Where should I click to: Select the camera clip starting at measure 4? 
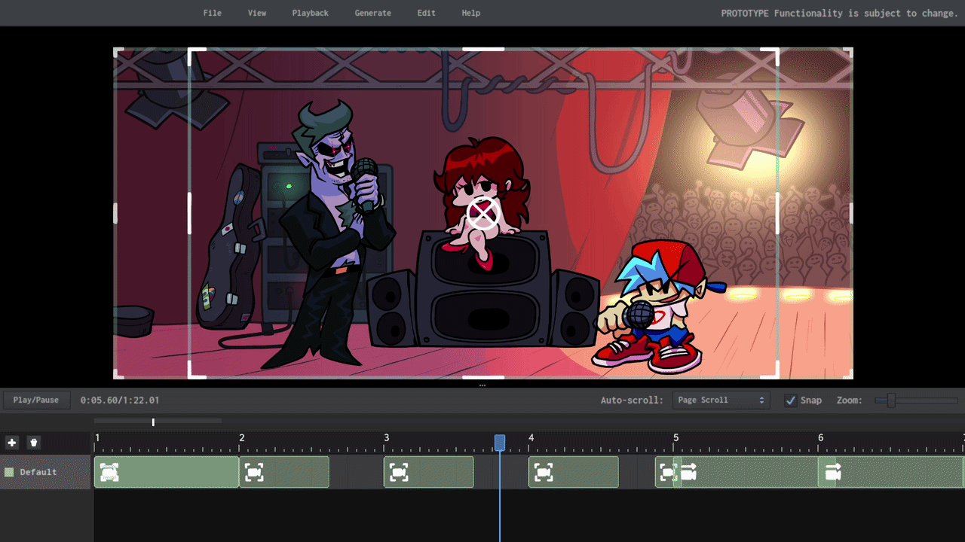tap(573, 472)
